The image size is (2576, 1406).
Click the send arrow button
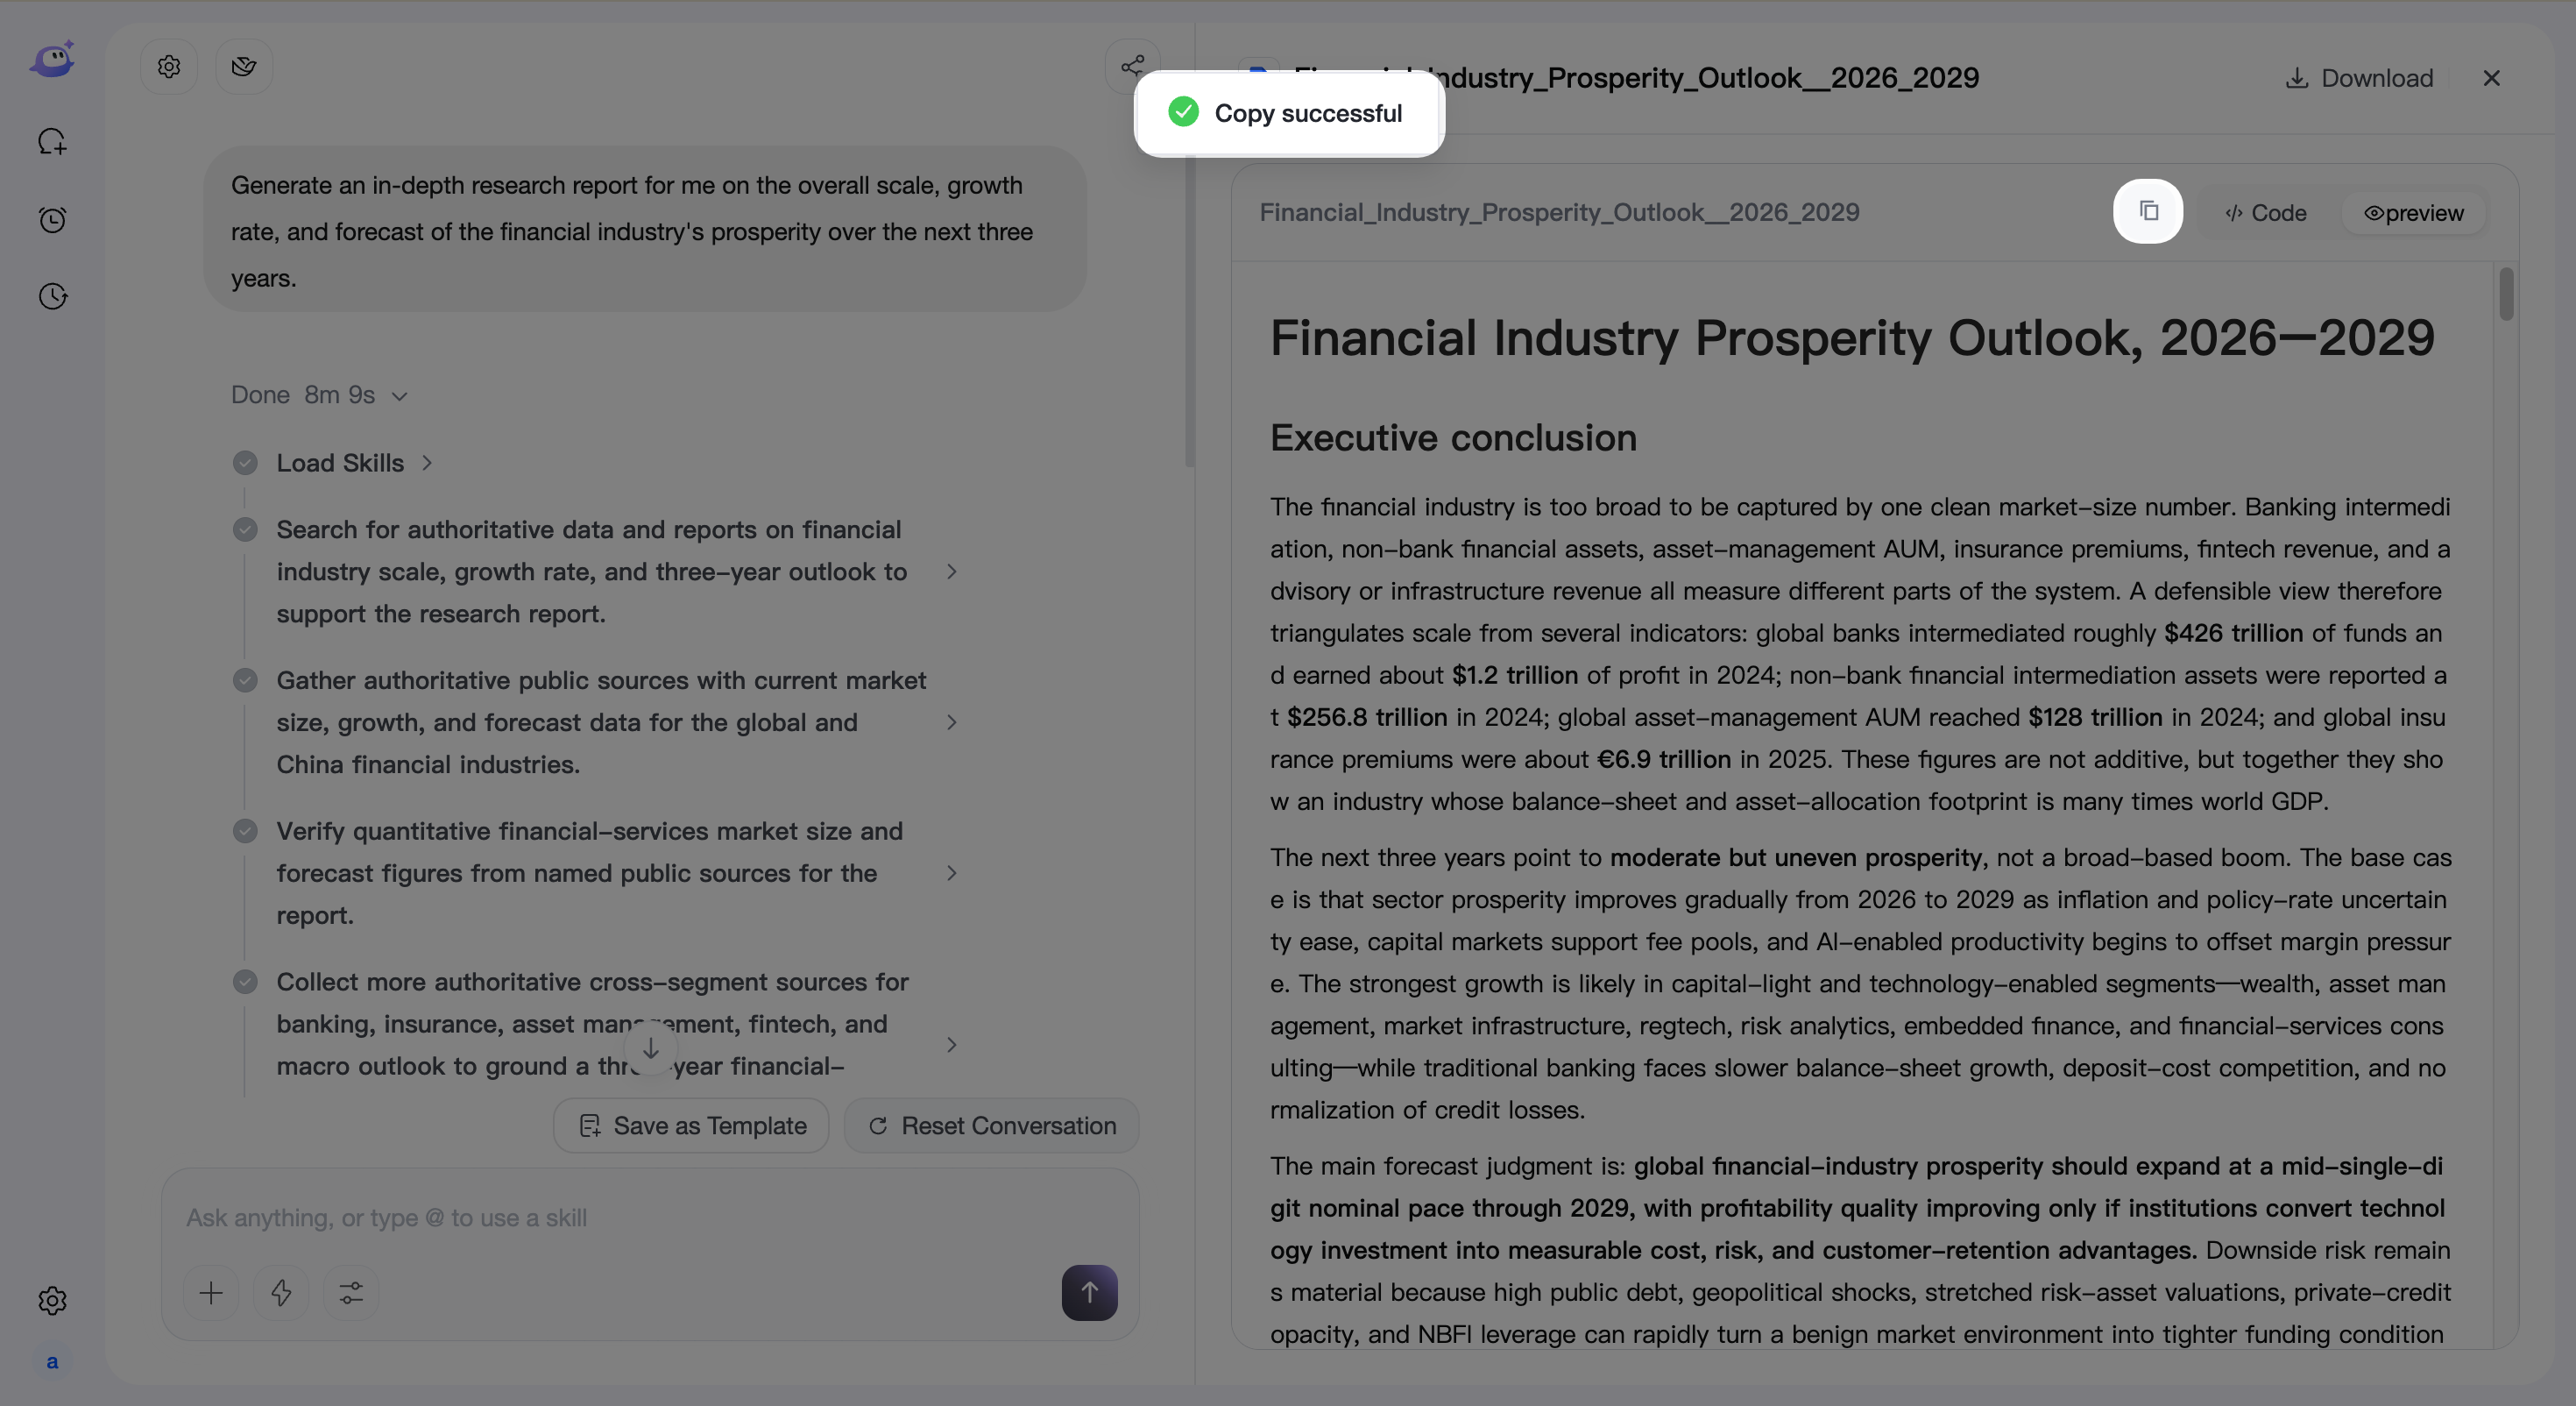(1089, 1293)
